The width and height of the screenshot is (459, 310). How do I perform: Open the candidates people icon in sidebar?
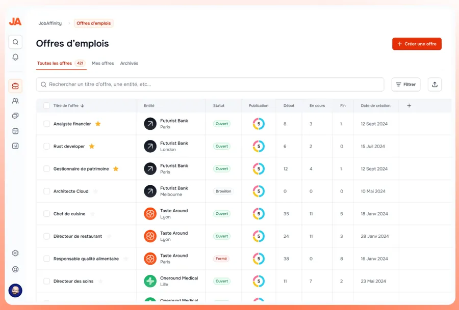15,101
